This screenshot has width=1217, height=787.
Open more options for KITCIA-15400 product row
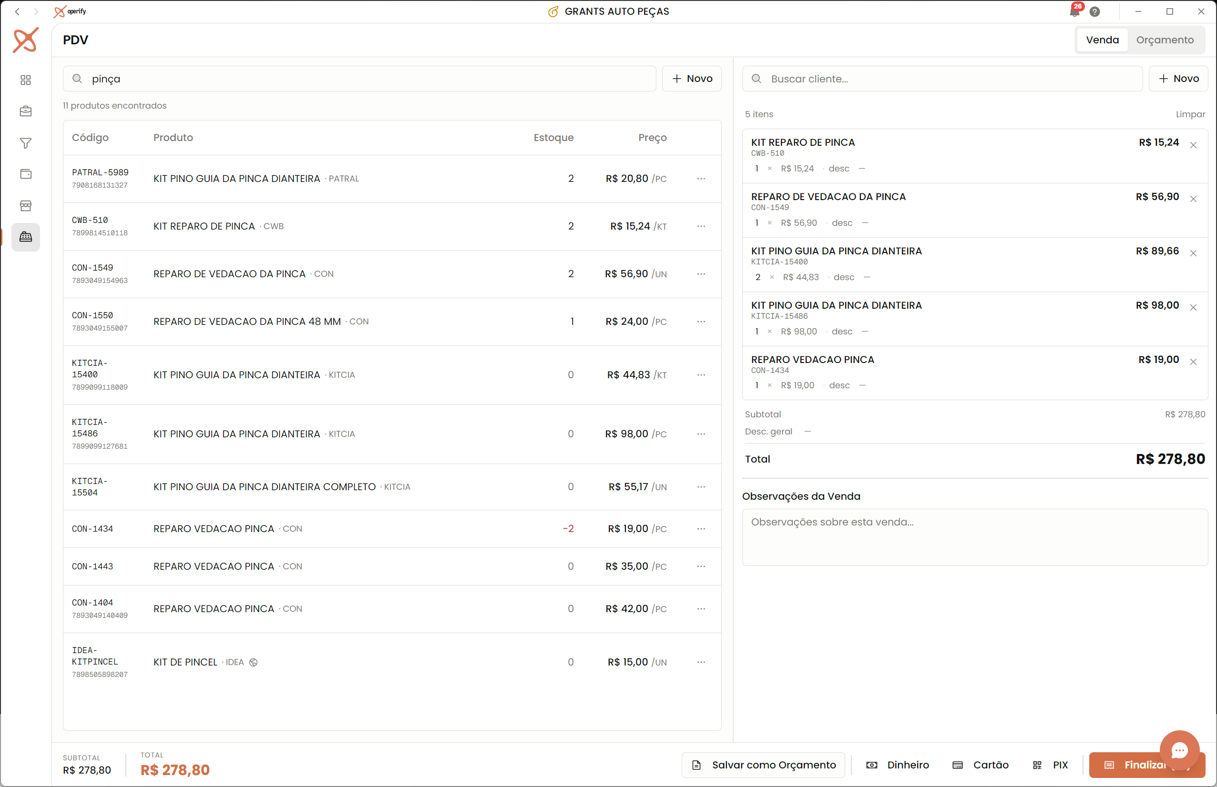pos(701,374)
